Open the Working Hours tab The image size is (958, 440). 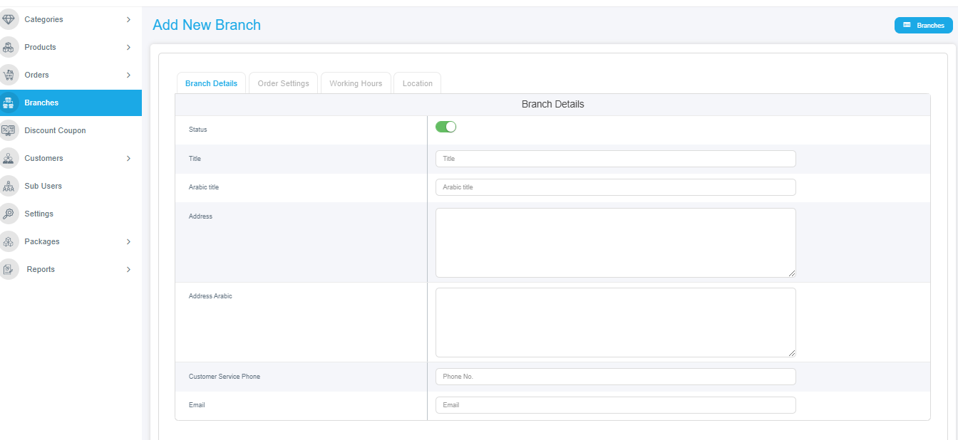356,83
